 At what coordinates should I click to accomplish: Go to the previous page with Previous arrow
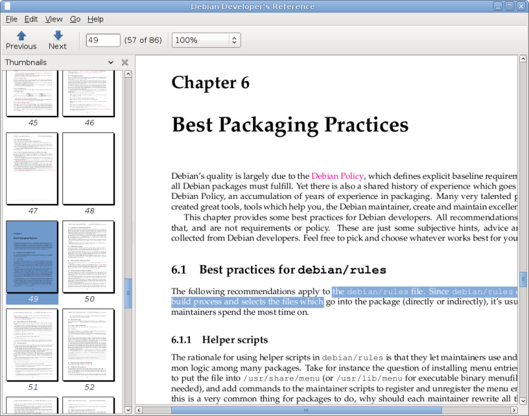pyautogui.click(x=21, y=40)
